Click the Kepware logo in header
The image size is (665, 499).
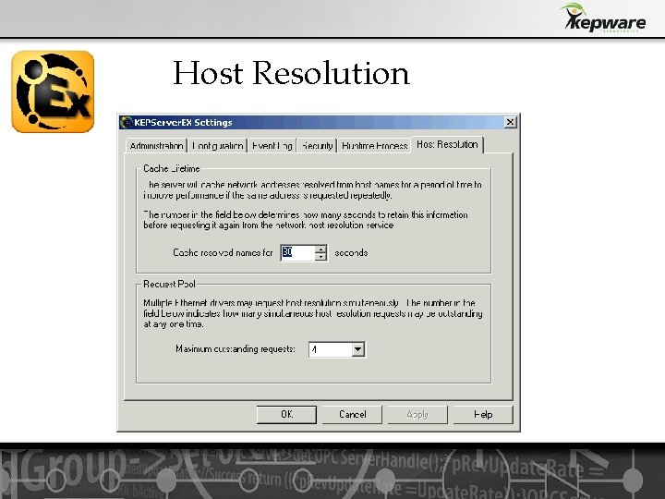coord(604,18)
